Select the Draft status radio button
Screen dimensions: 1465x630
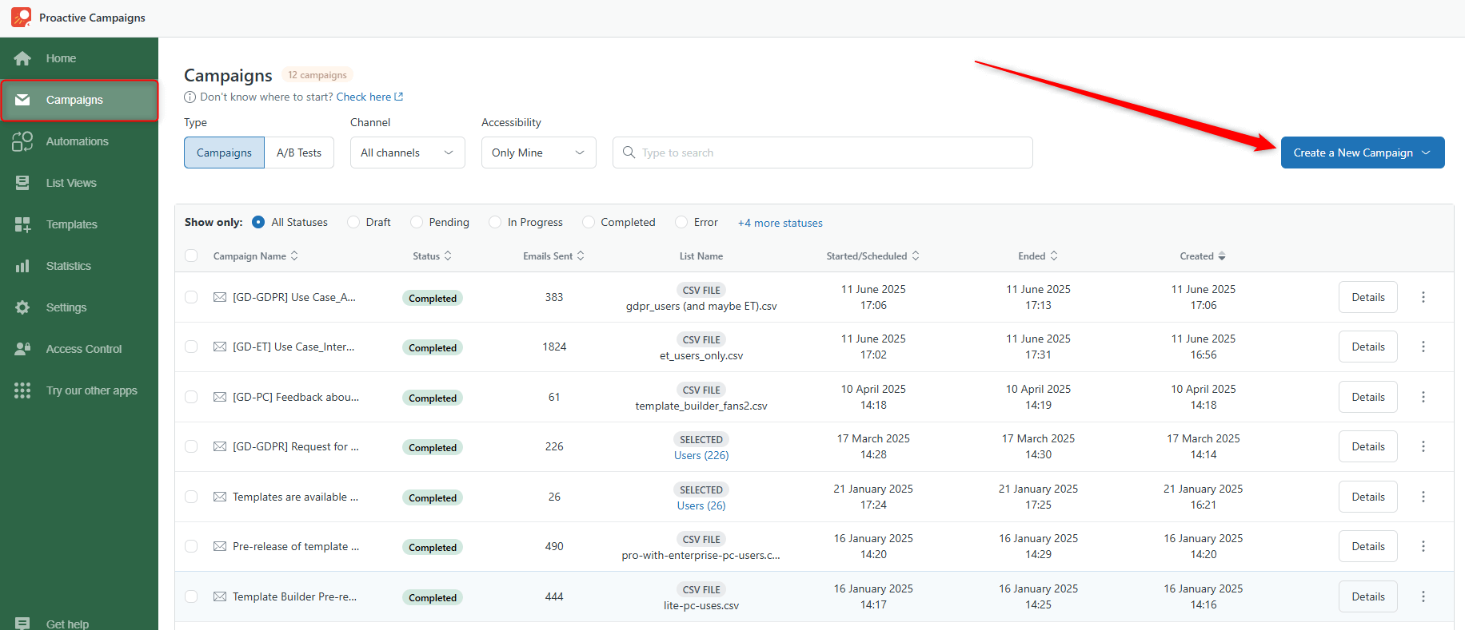pyautogui.click(x=353, y=222)
